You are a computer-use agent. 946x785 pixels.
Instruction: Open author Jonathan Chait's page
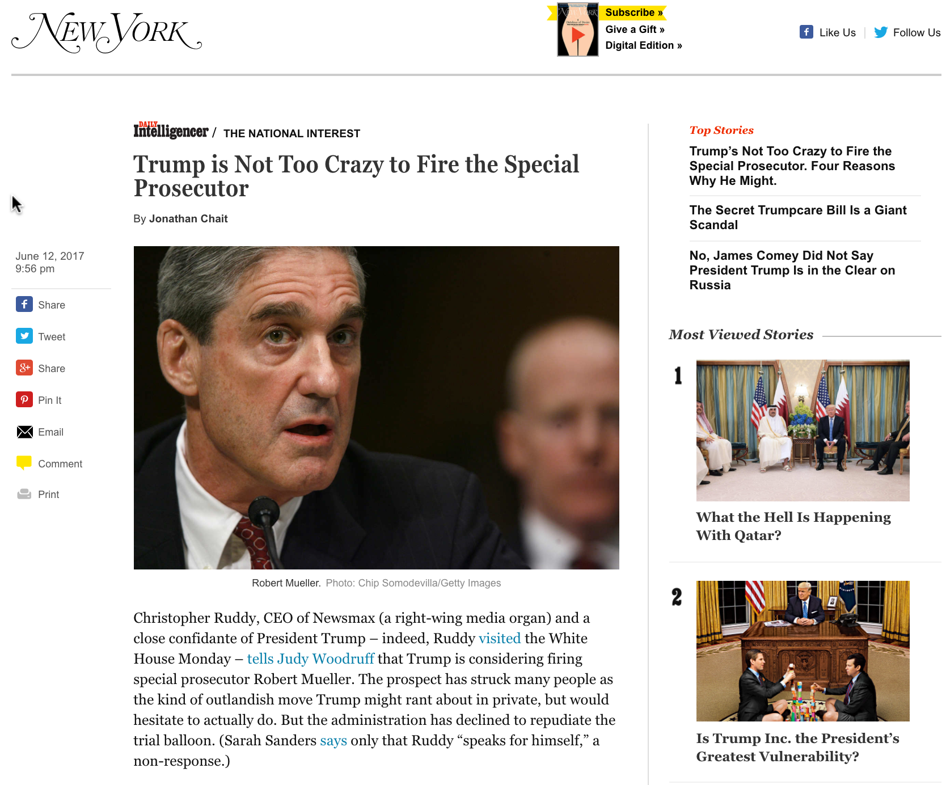tap(188, 219)
